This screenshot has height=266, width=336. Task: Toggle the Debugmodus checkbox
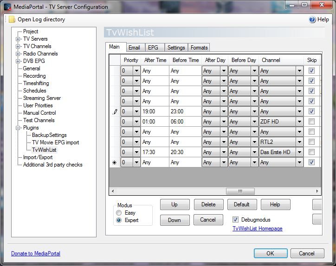point(236,220)
